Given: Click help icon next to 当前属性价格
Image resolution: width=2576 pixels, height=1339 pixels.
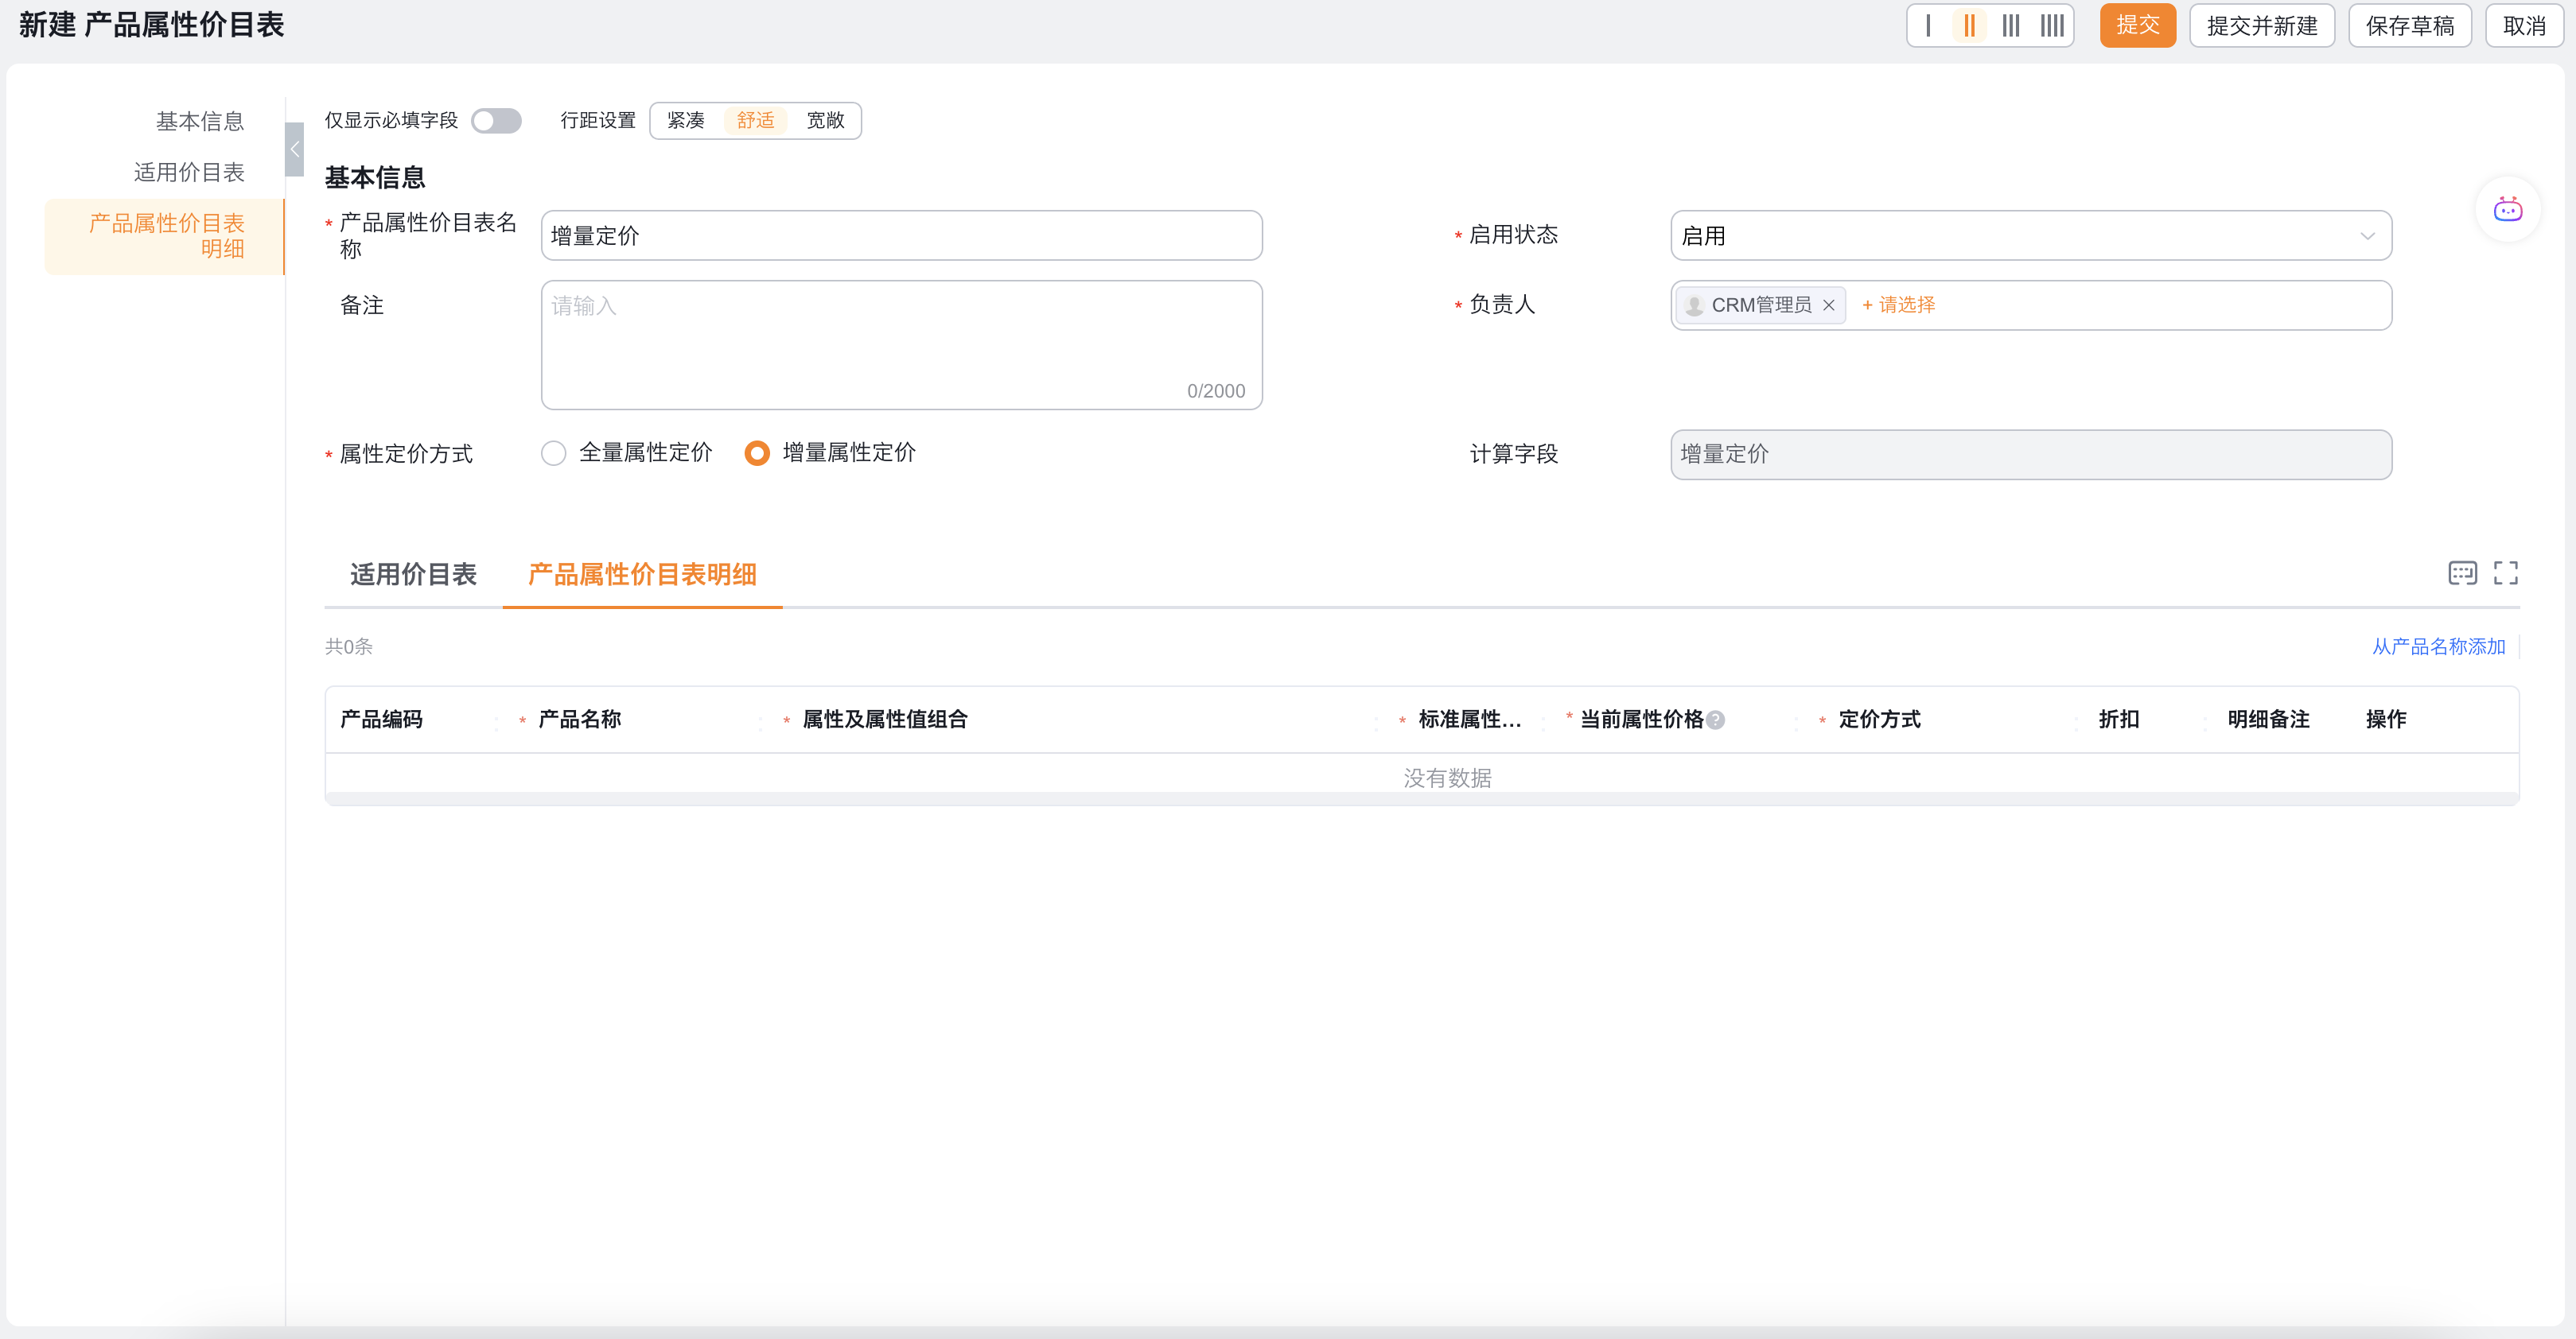Looking at the screenshot, I should coord(1716,720).
